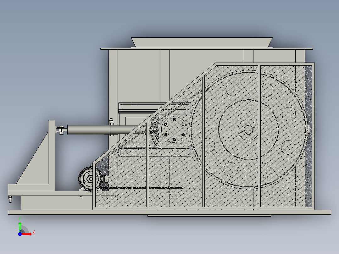This screenshot has height=254, width=339.
Task: Select the center hub of the large flywheel
Action: click(x=248, y=130)
